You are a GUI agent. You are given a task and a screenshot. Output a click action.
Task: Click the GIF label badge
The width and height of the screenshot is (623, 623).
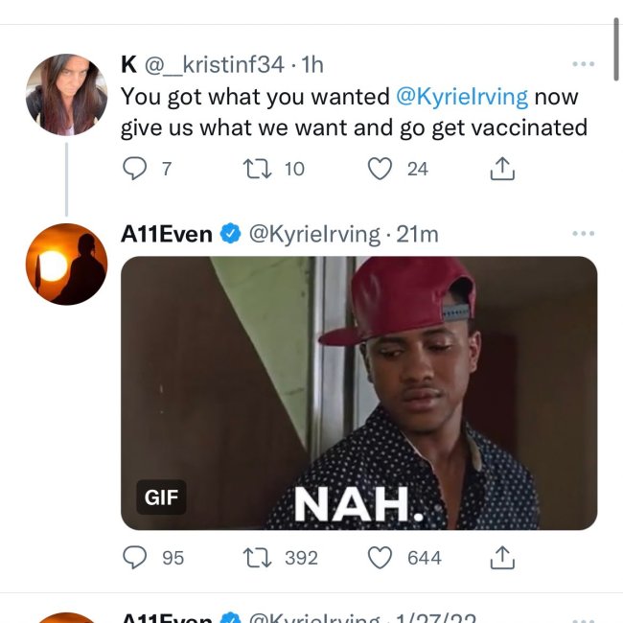pos(160,497)
